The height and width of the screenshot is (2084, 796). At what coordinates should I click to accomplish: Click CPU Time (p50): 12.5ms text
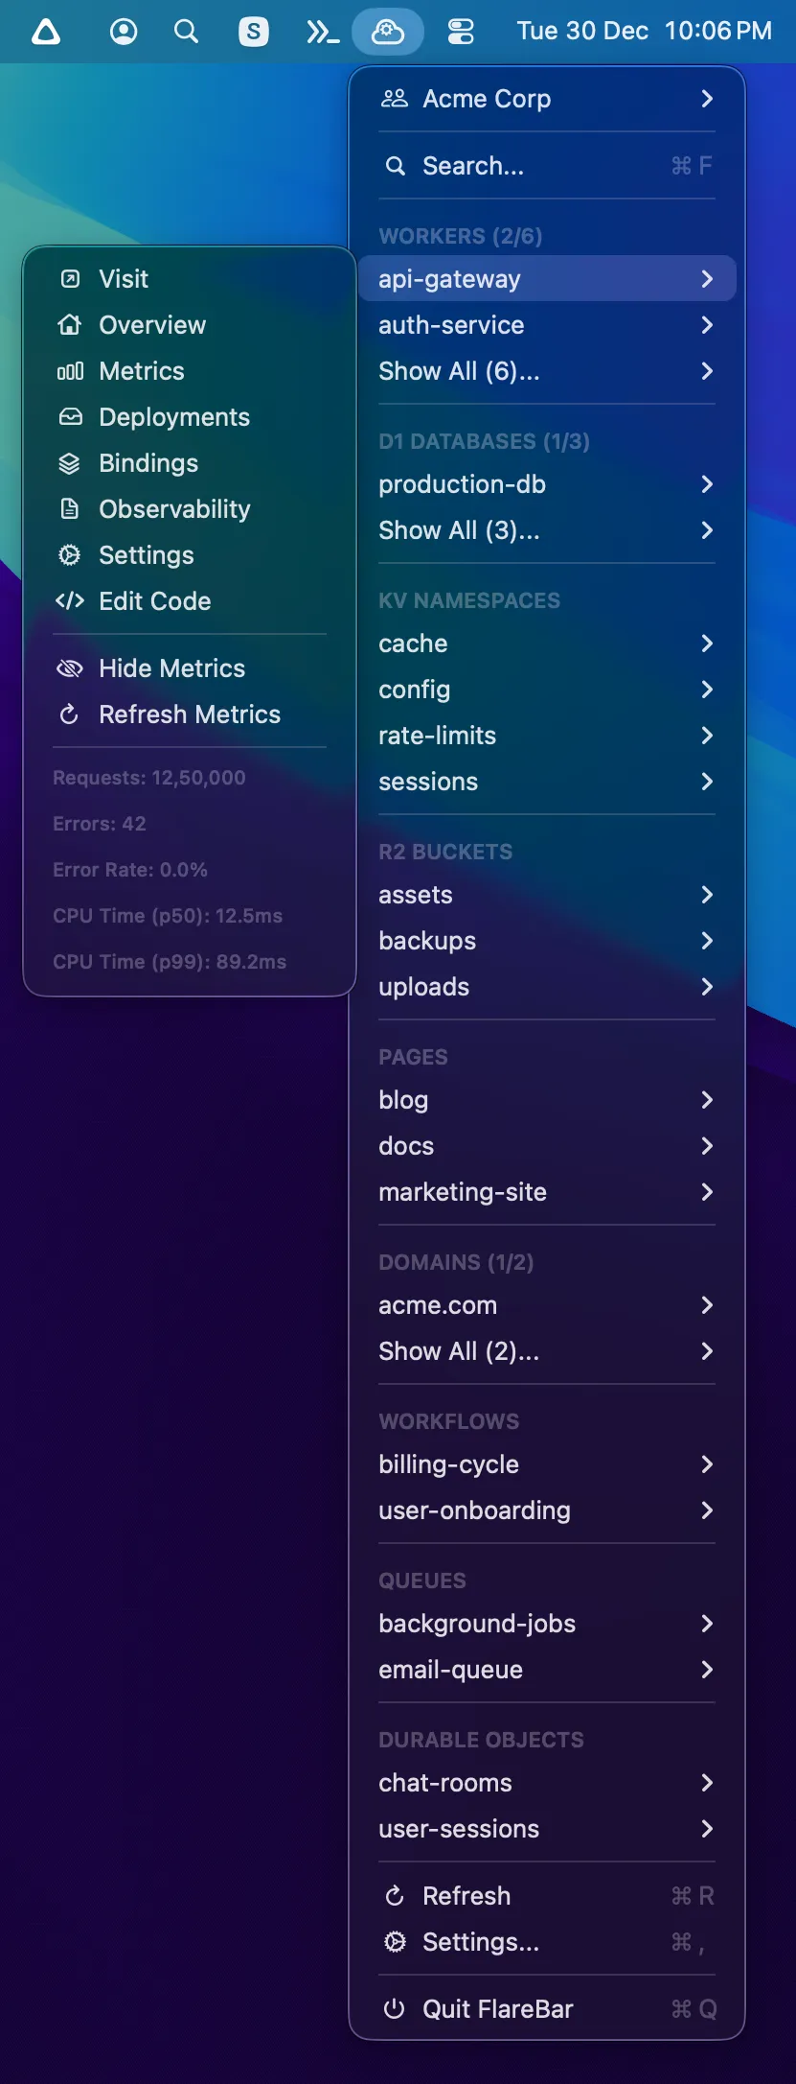coord(168,916)
